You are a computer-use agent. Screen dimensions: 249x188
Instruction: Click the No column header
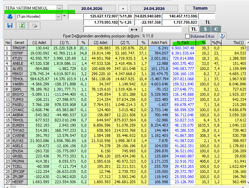8,43
